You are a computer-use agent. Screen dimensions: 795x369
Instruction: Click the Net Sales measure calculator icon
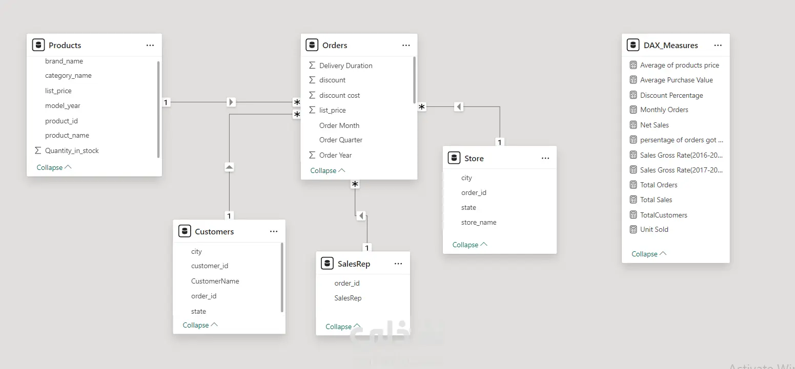[x=633, y=125]
